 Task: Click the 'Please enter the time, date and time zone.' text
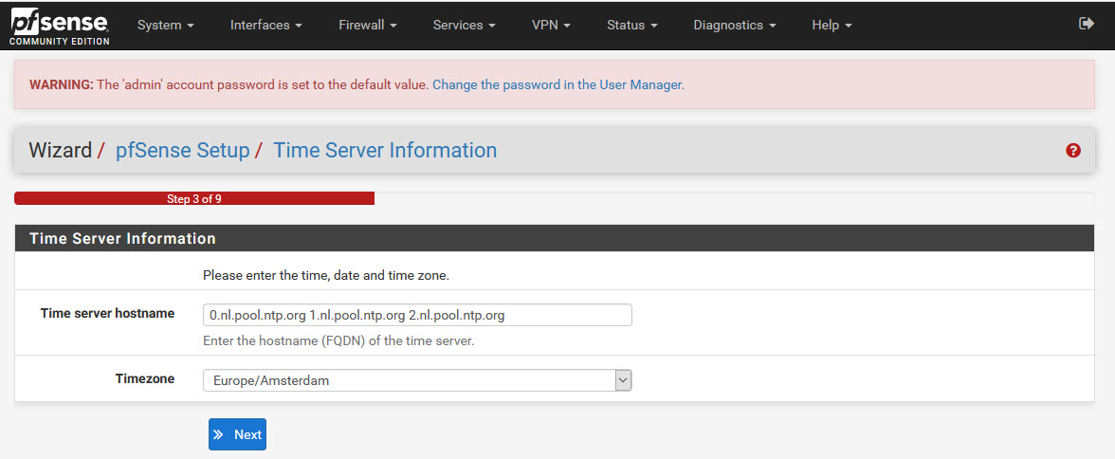coord(326,275)
